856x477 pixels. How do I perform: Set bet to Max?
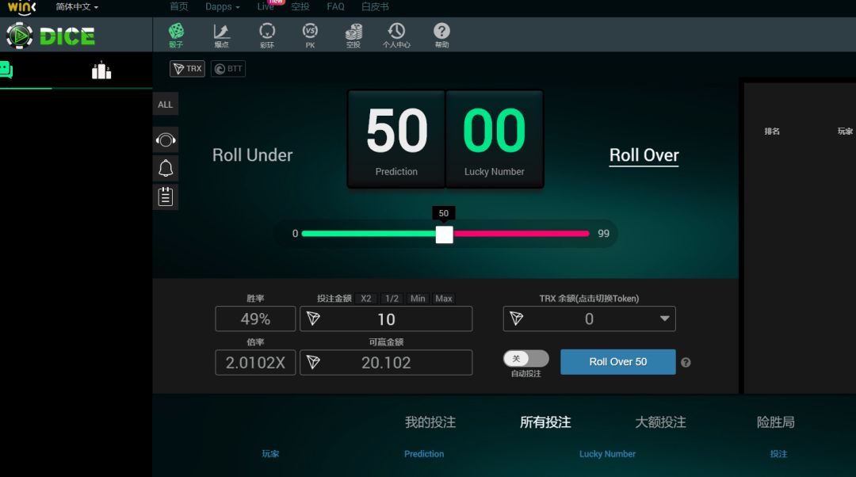tap(443, 299)
